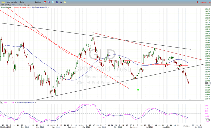Click the Add to Portfolio link
The height and width of the screenshot is (128, 211).
coord(17,5)
